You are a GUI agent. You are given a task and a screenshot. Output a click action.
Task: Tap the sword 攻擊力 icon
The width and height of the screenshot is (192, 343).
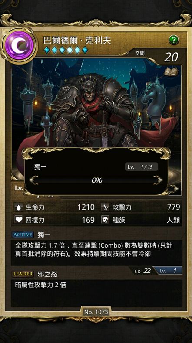pyautogui.click(x=106, y=207)
